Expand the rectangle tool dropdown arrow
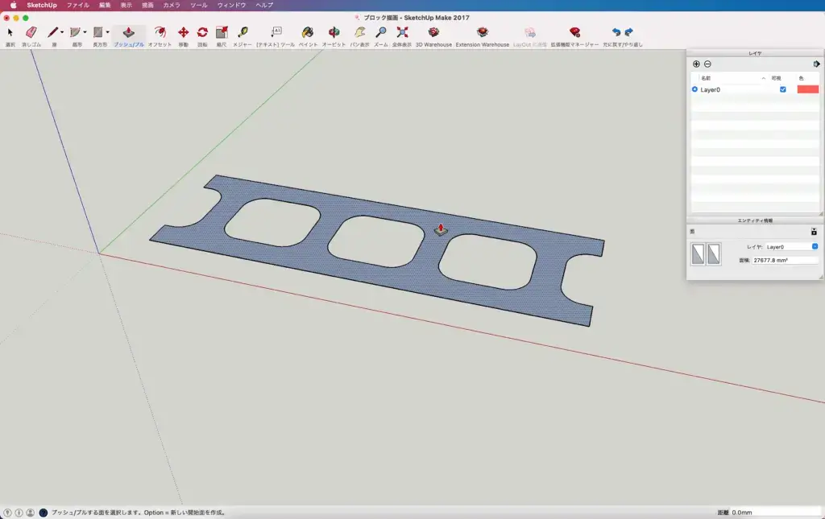Screen dimensions: 825x519 click(x=108, y=32)
